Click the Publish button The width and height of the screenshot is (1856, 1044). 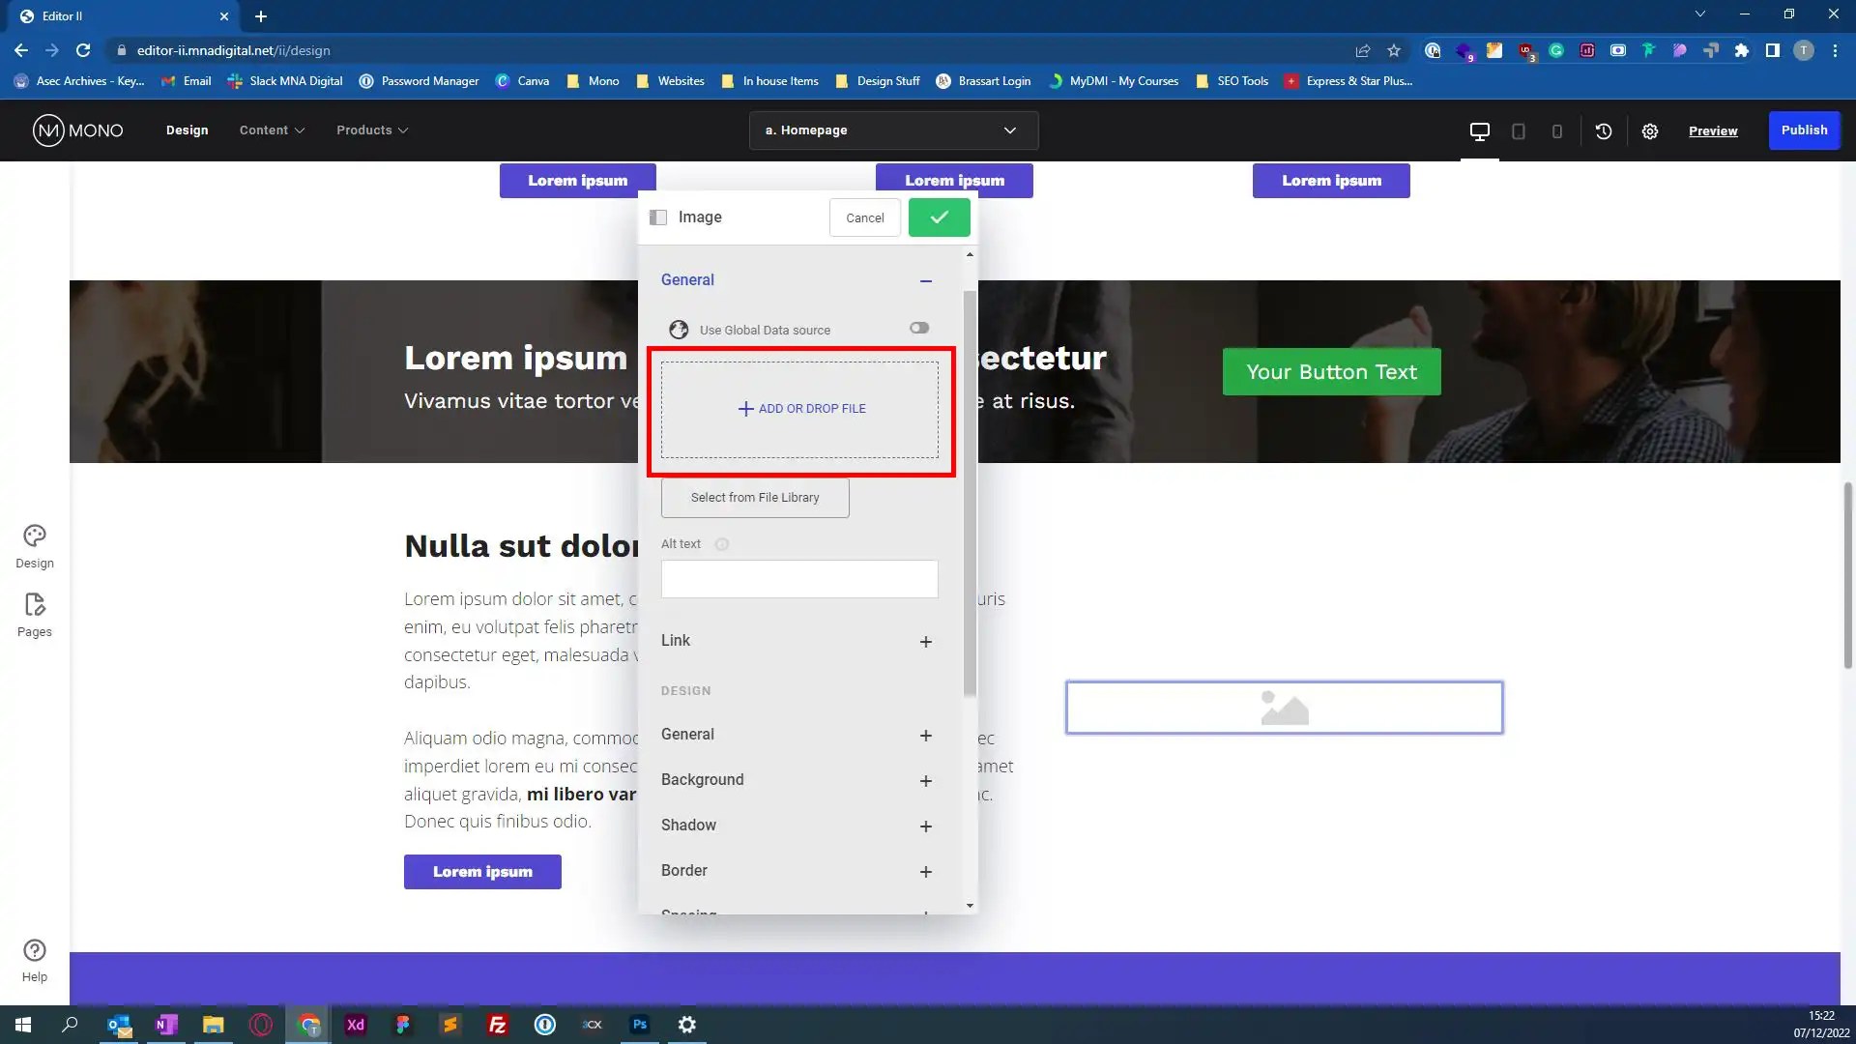click(x=1803, y=130)
